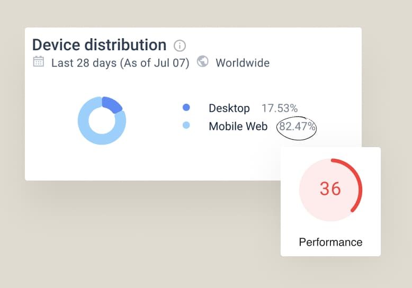Click the globe icon next to Worldwide
This screenshot has width=412, height=288.
[202, 62]
